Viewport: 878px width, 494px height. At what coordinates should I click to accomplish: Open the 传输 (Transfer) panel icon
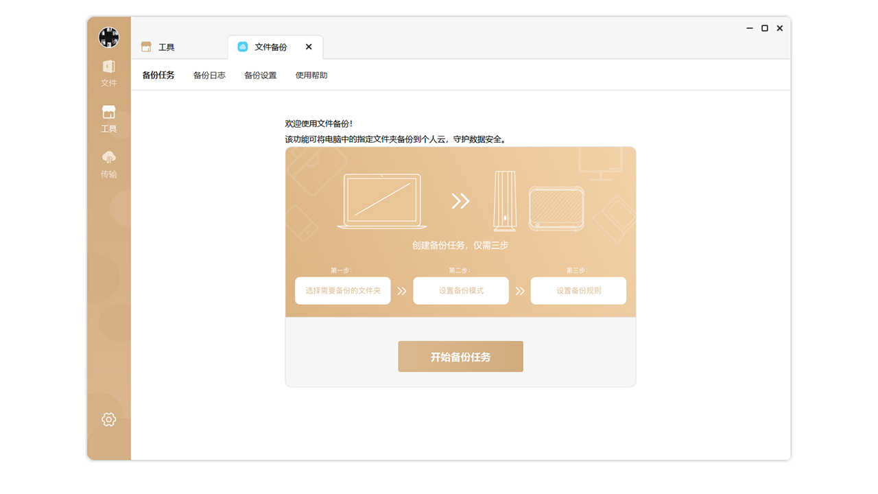coord(108,163)
